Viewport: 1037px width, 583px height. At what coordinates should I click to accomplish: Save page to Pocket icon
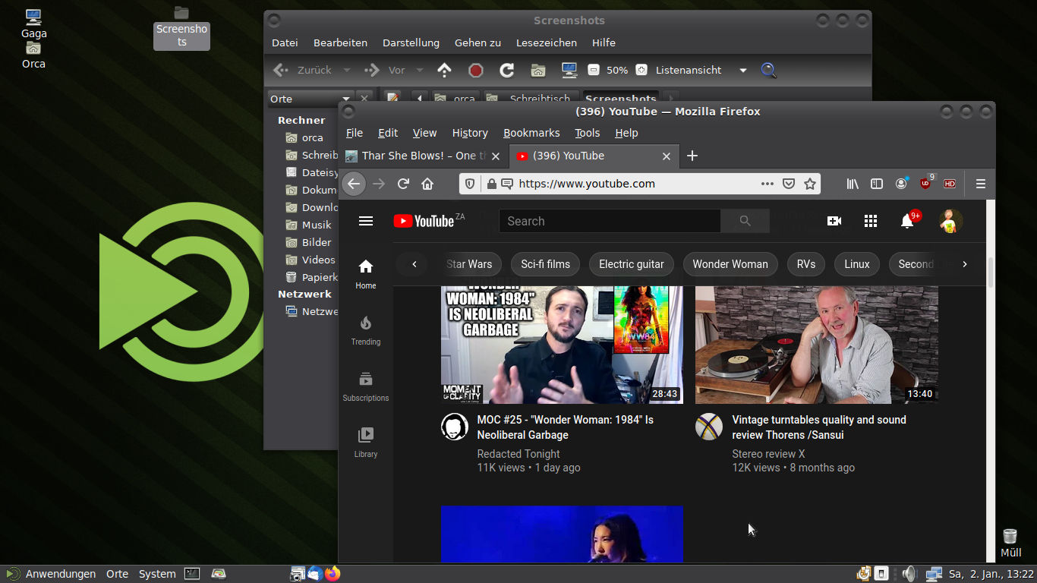click(x=789, y=184)
